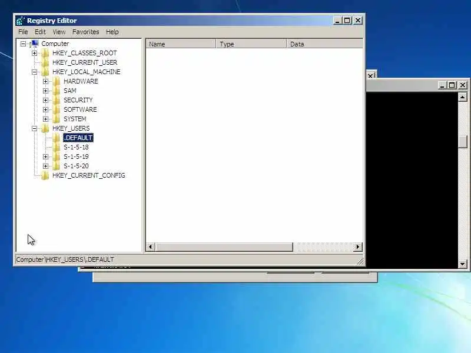Click the .DEFAULT folder icon
This screenshot has width=471, height=353.
click(56, 138)
